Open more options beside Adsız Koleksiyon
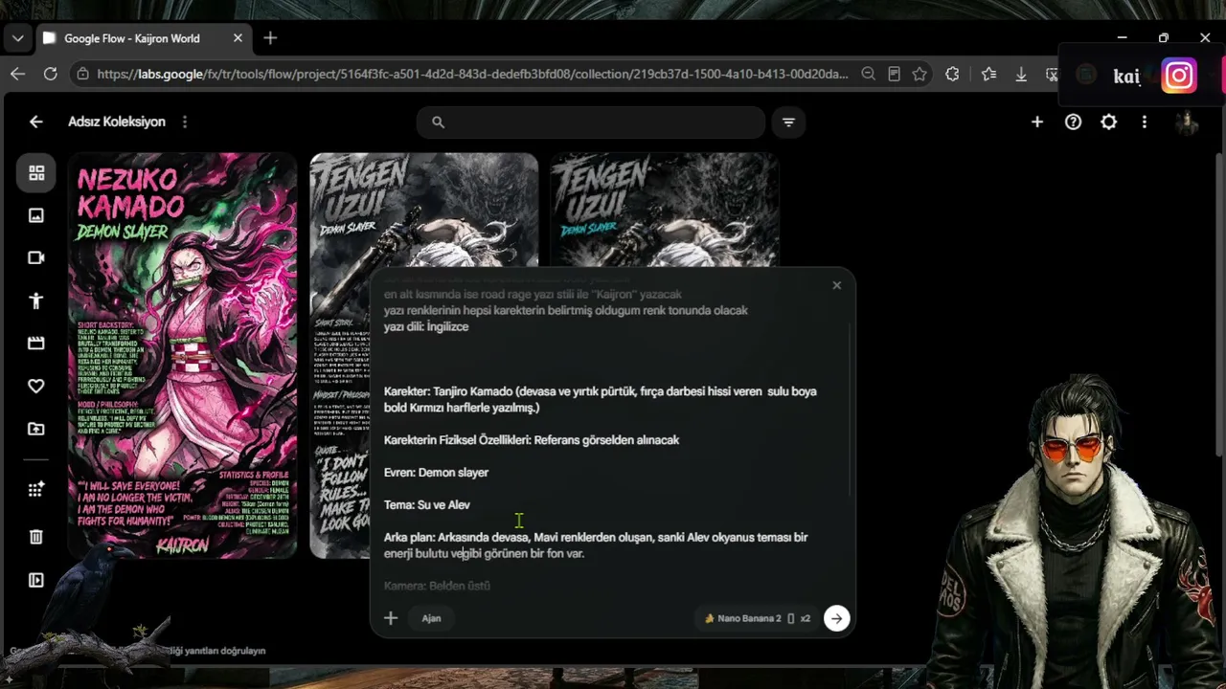Image resolution: width=1226 pixels, height=689 pixels. click(185, 122)
